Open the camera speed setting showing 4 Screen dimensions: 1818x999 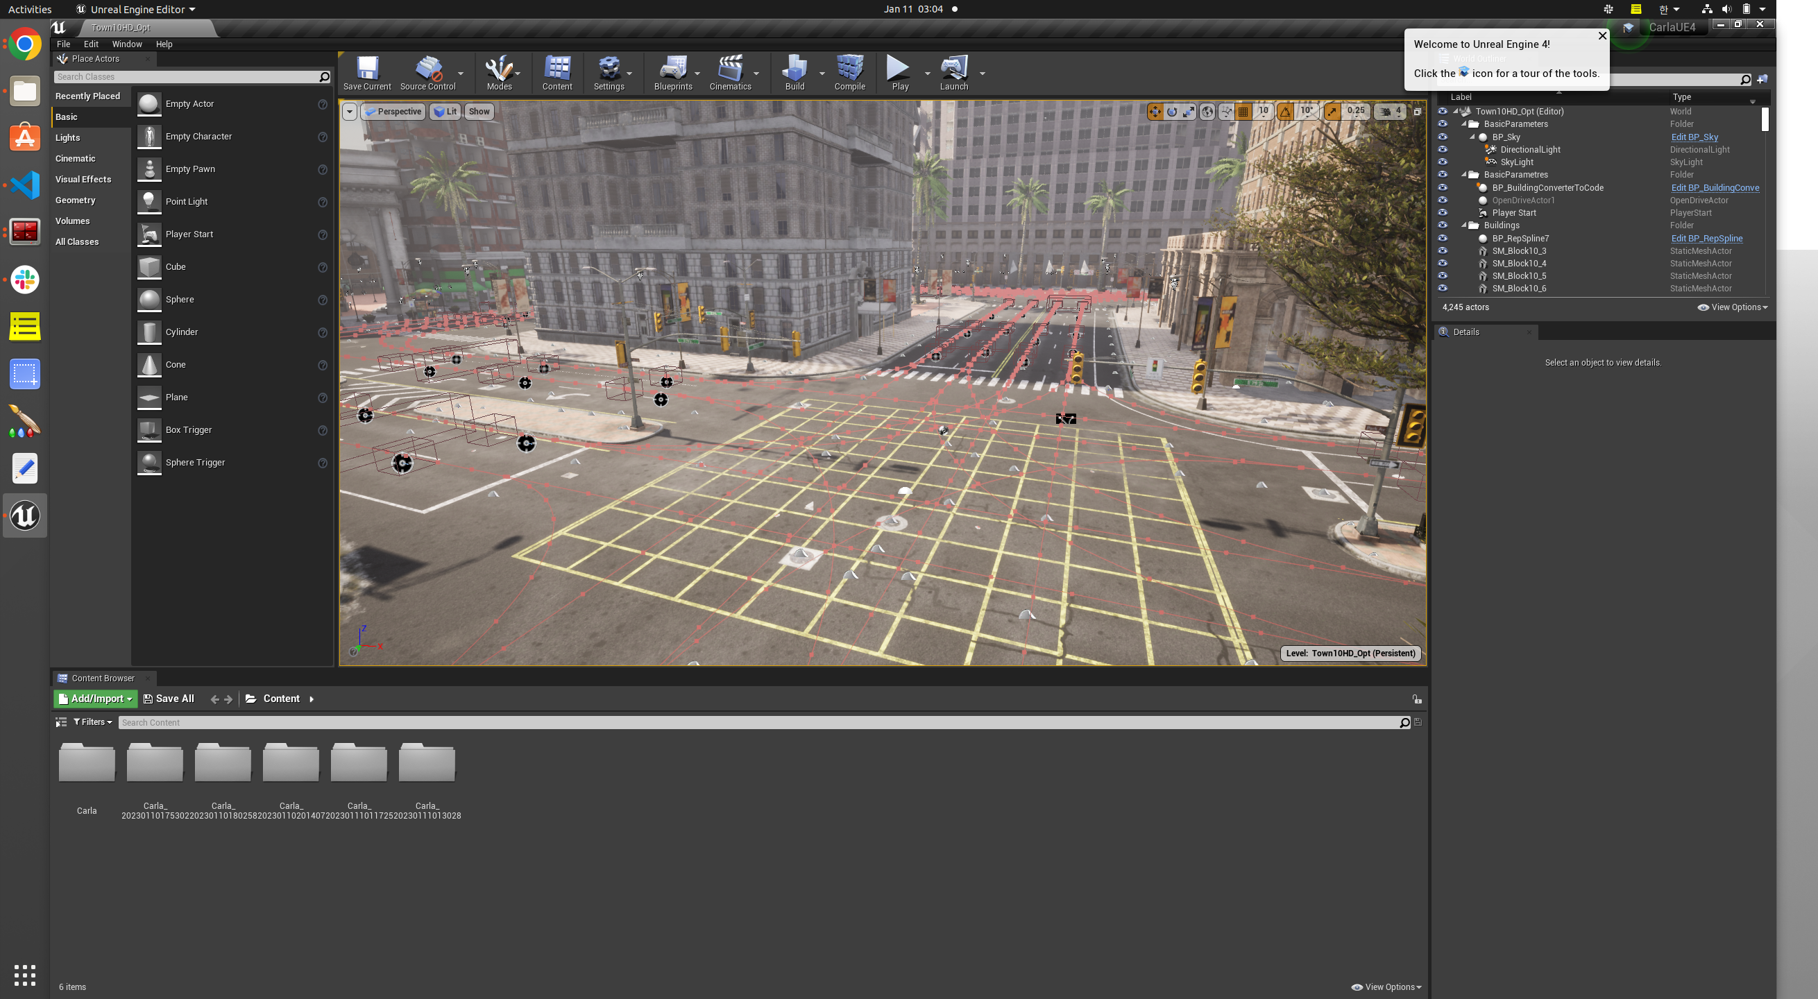coord(1391,112)
